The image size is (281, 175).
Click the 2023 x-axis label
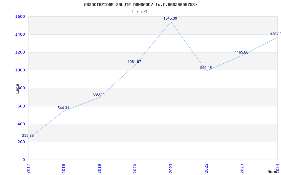pyautogui.click(x=242, y=168)
